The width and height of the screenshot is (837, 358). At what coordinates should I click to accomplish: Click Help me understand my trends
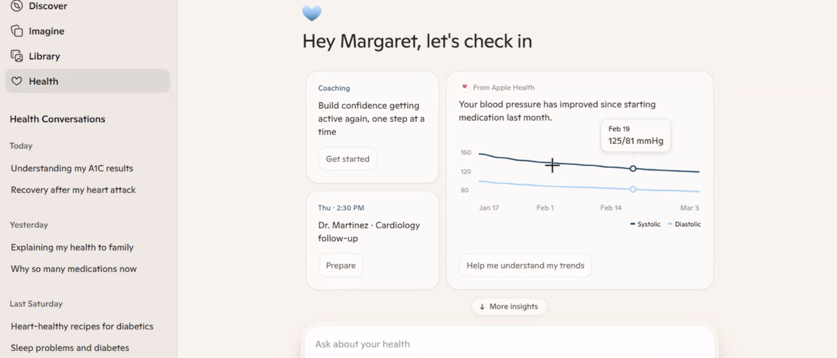pyautogui.click(x=525, y=265)
